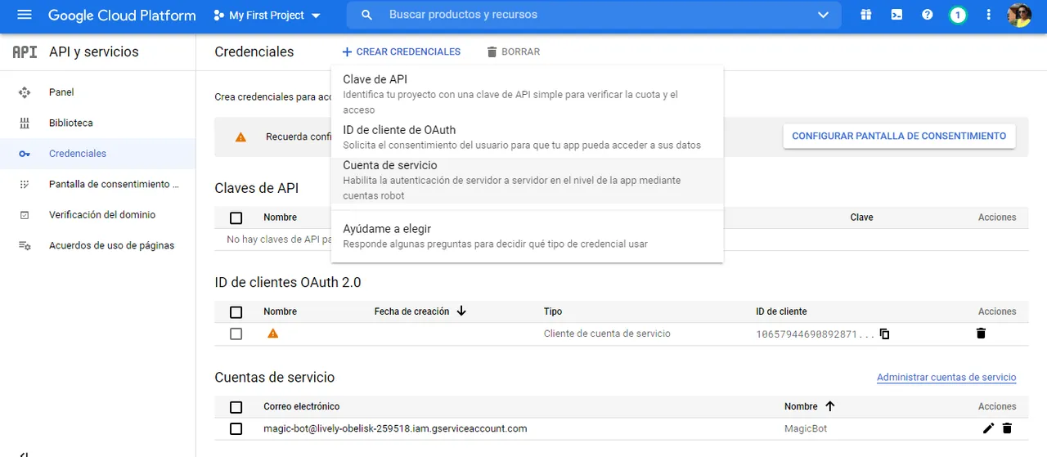Image resolution: width=1047 pixels, height=457 pixels.
Task: Go to Panel in sidebar
Action: click(x=97, y=92)
